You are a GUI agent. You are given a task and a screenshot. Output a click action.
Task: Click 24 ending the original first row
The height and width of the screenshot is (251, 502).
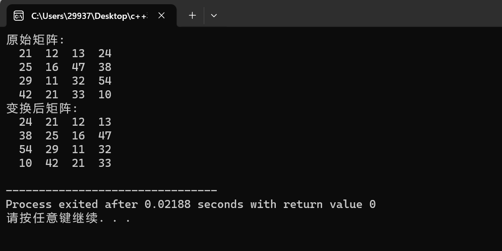point(105,53)
